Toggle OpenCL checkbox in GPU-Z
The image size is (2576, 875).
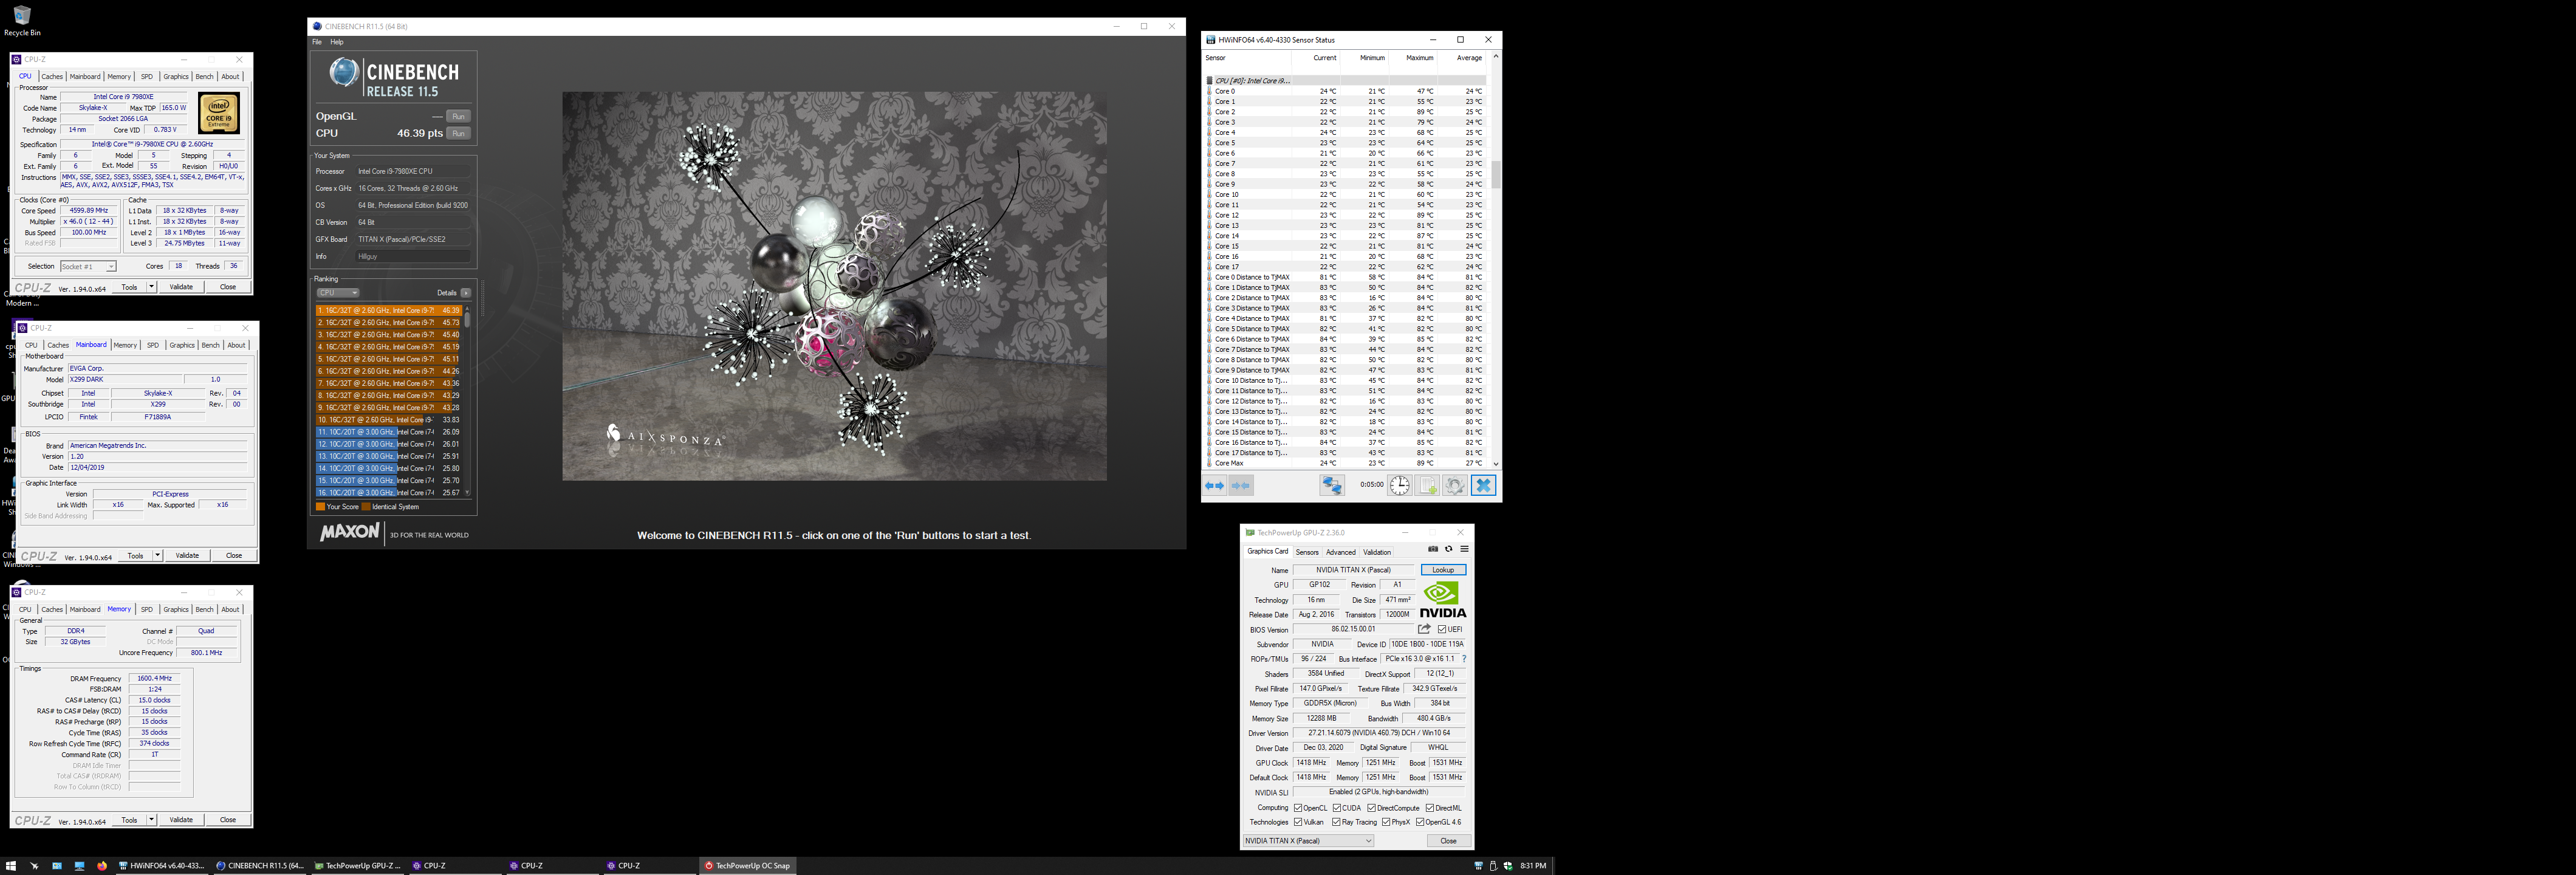pos(1298,808)
